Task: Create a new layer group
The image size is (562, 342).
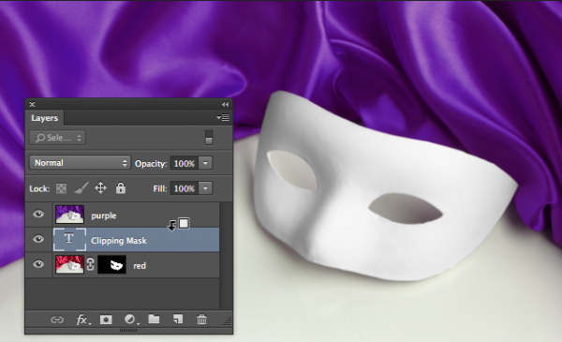Action: click(154, 320)
